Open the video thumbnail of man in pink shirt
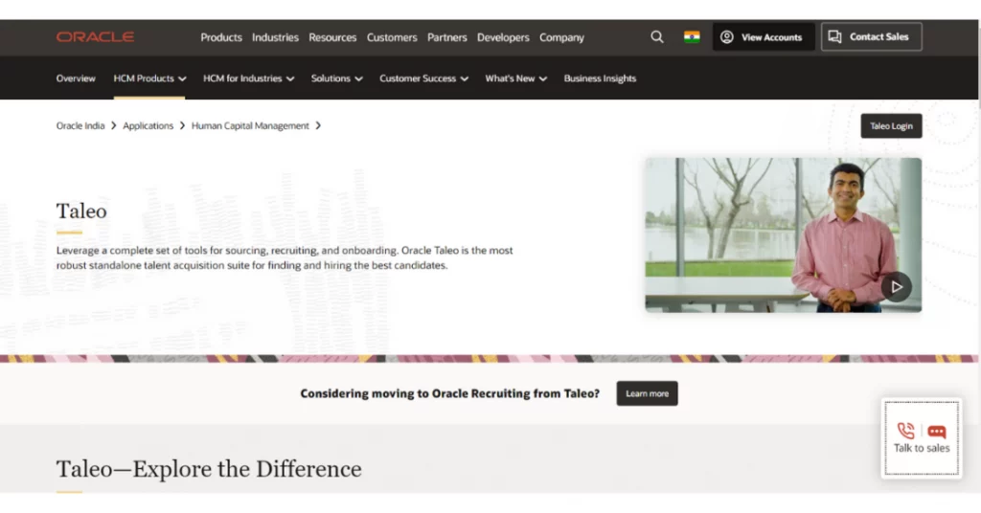The image size is (981, 513). [x=783, y=234]
